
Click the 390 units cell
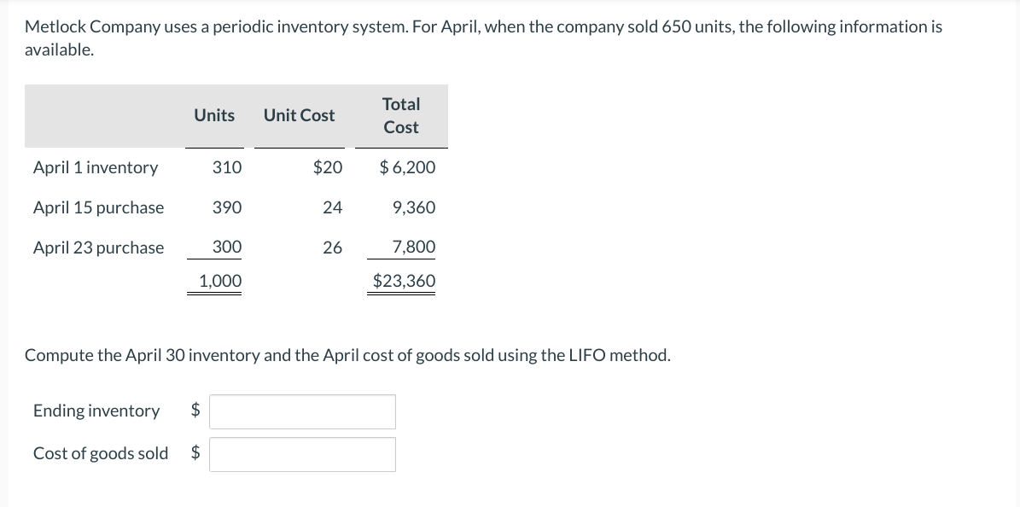[x=227, y=207]
